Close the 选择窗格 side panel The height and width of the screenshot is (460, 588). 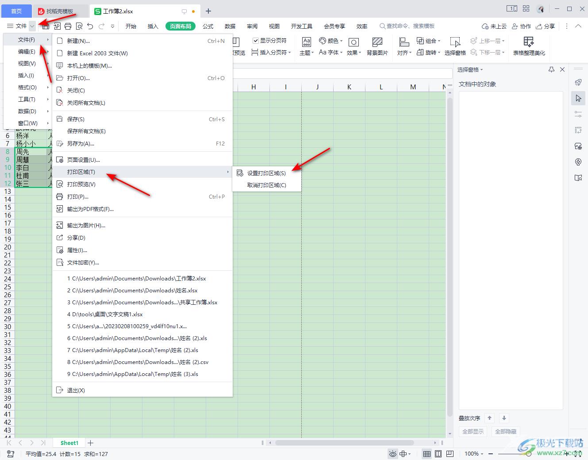click(x=562, y=69)
